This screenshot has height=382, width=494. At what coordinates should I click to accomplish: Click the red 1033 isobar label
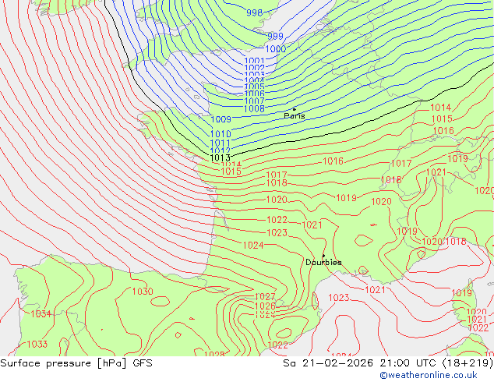37,344
